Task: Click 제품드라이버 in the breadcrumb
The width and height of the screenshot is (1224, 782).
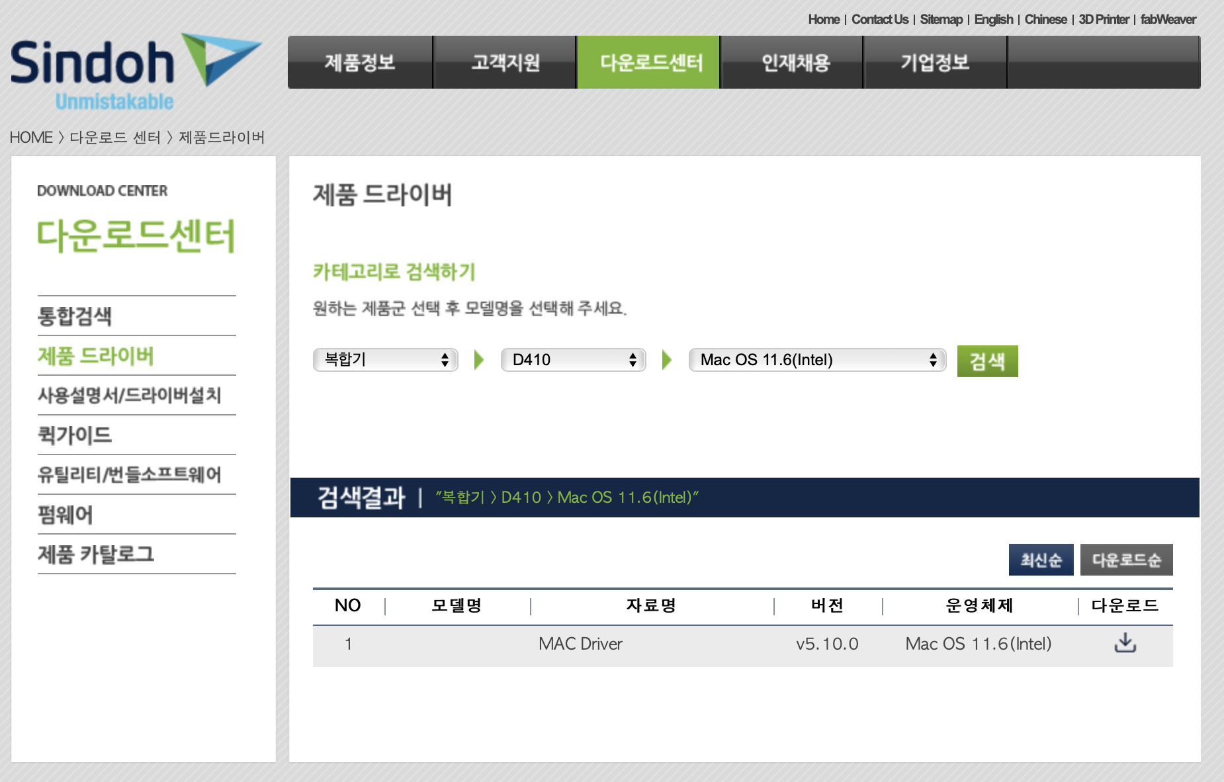Action: point(222,138)
